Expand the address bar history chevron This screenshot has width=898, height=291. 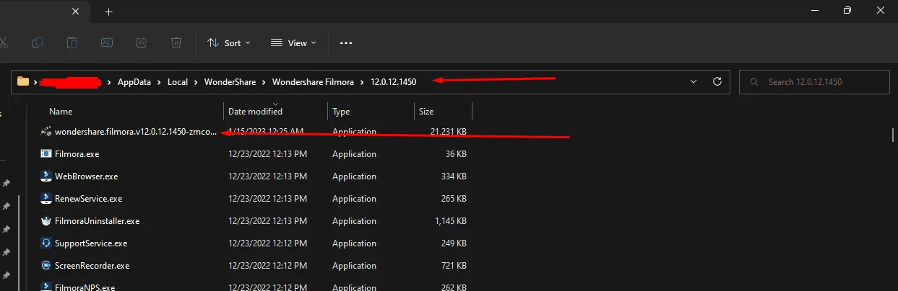click(694, 82)
